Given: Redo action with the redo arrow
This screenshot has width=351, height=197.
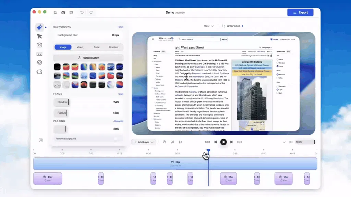Looking at the screenshot, I should (91, 13).
